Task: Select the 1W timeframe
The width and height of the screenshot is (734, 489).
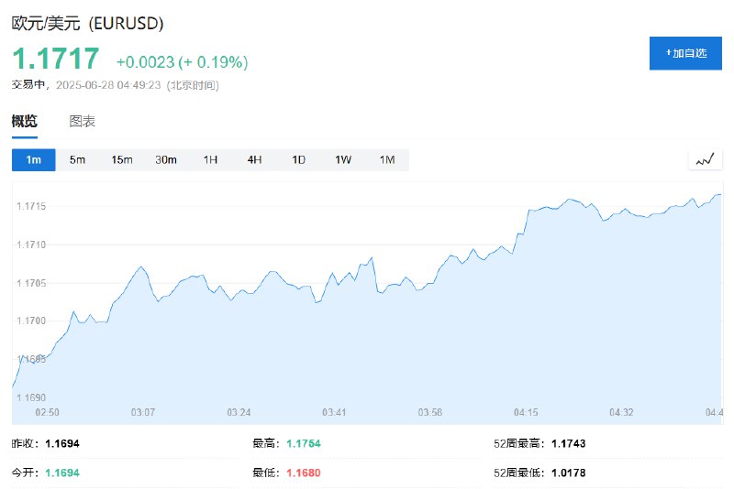Action: 343,159
